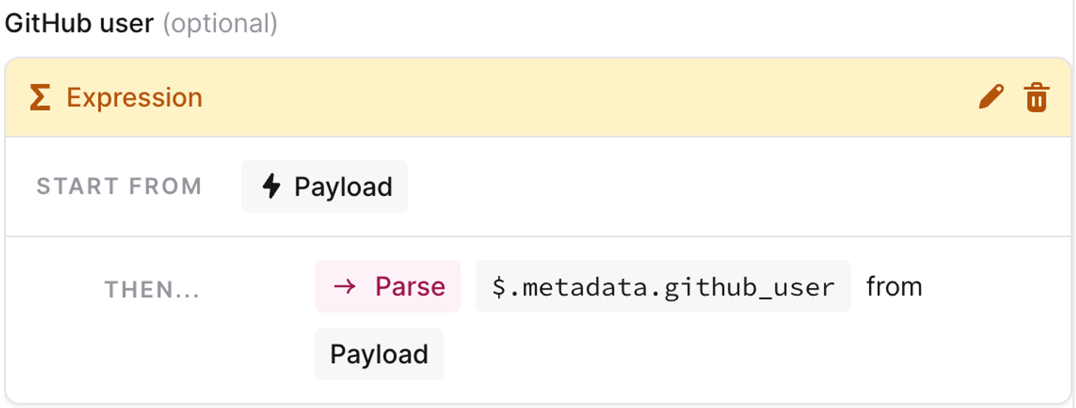The image size is (1076, 408).
Task: Click the Expression header title
Action: pos(134,97)
